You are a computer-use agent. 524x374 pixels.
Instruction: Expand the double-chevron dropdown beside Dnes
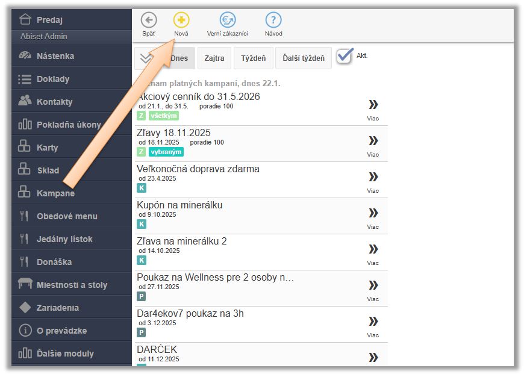point(145,58)
